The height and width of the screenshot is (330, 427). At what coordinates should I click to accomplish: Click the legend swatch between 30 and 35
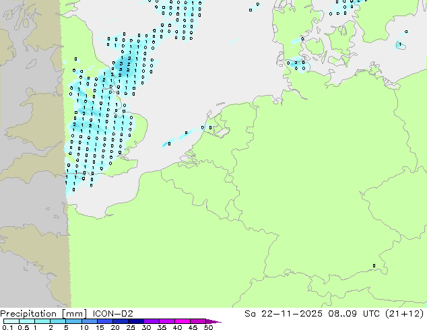click(x=151, y=321)
